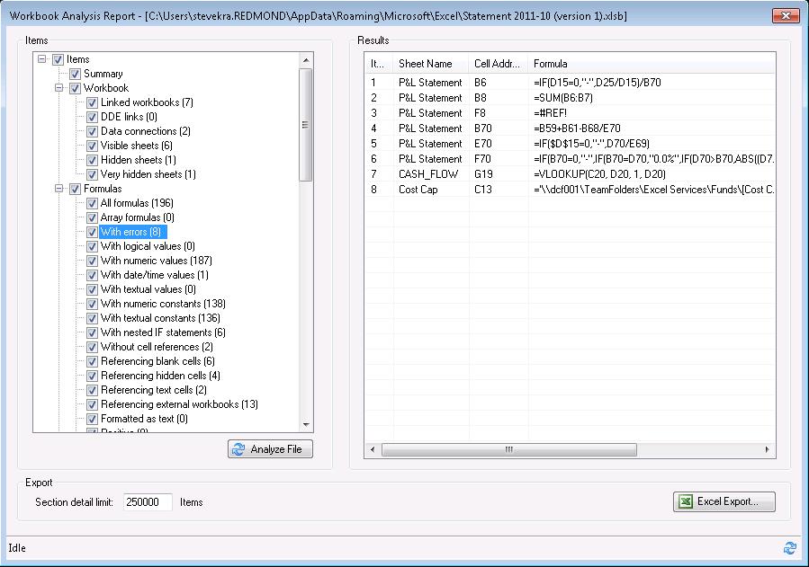Click the Items tree vertical scrollbar thumb
Image resolution: width=809 pixels, height=567 pixels.
point(305,125)
